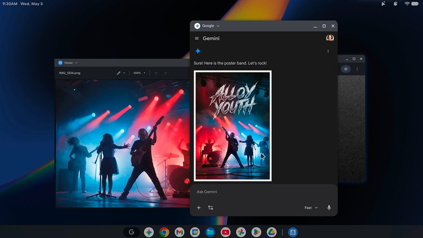Open the notifications bell icon
Image resolution: width=423 pixels, height=238 pixels.
point(395,4)
